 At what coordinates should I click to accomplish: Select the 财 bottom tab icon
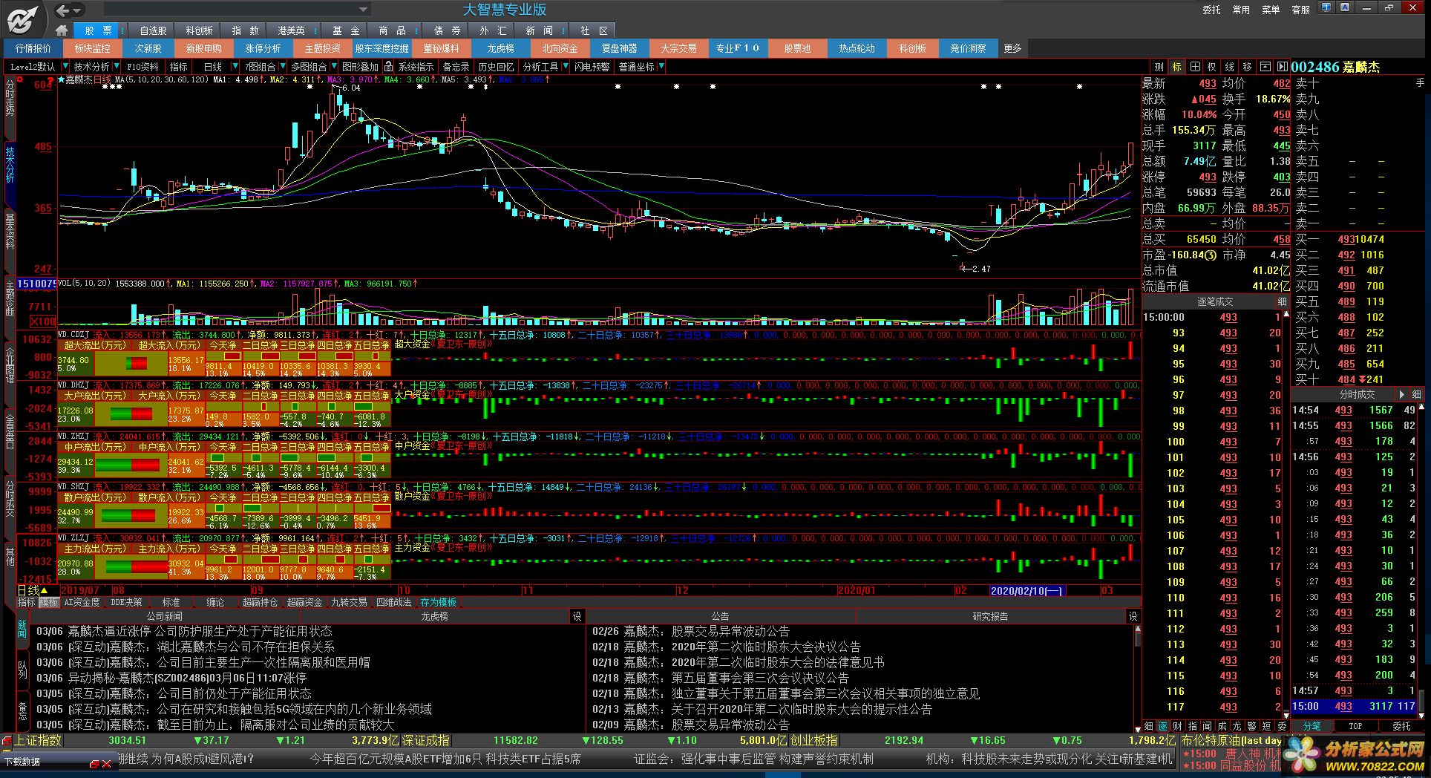(1178, 726)
